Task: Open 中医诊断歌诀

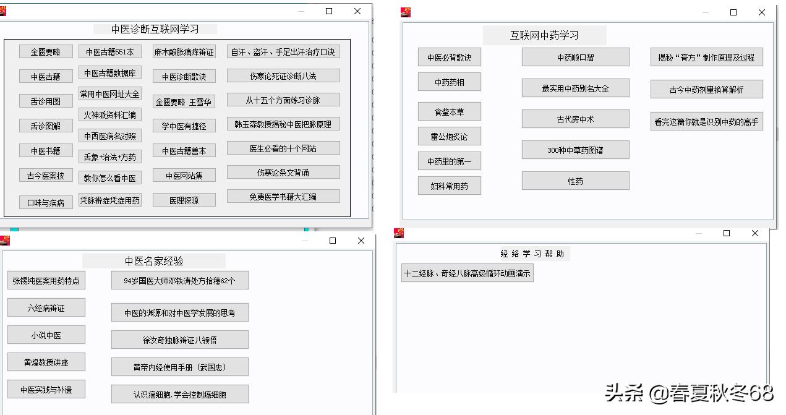Action: point(184,76)
